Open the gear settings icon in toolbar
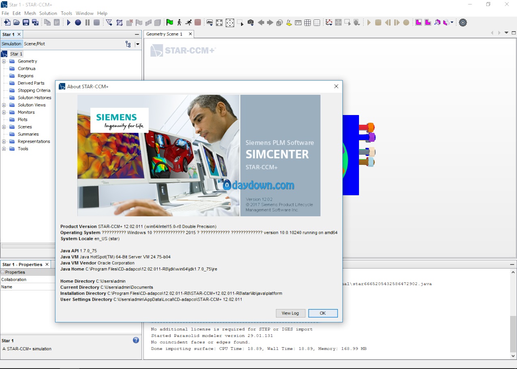Screen dimensions: 517x369 click(x=463, y=23)
